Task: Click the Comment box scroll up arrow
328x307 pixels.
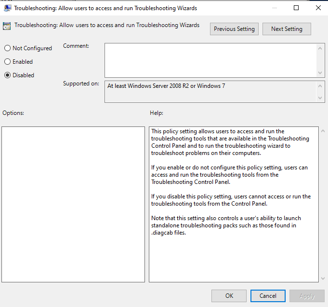Action: tap(320, 48)
